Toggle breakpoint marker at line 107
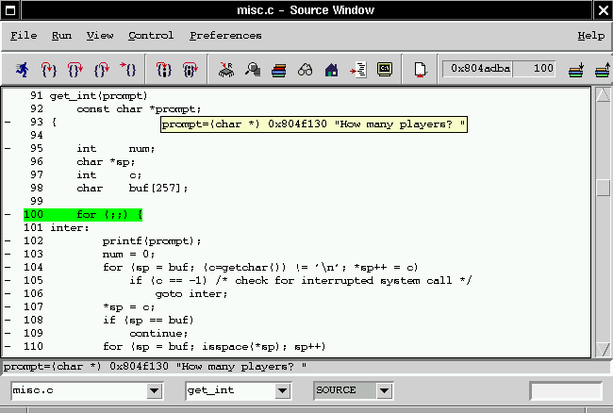Screen dimensions: 613x413 (x=8, y=307)
